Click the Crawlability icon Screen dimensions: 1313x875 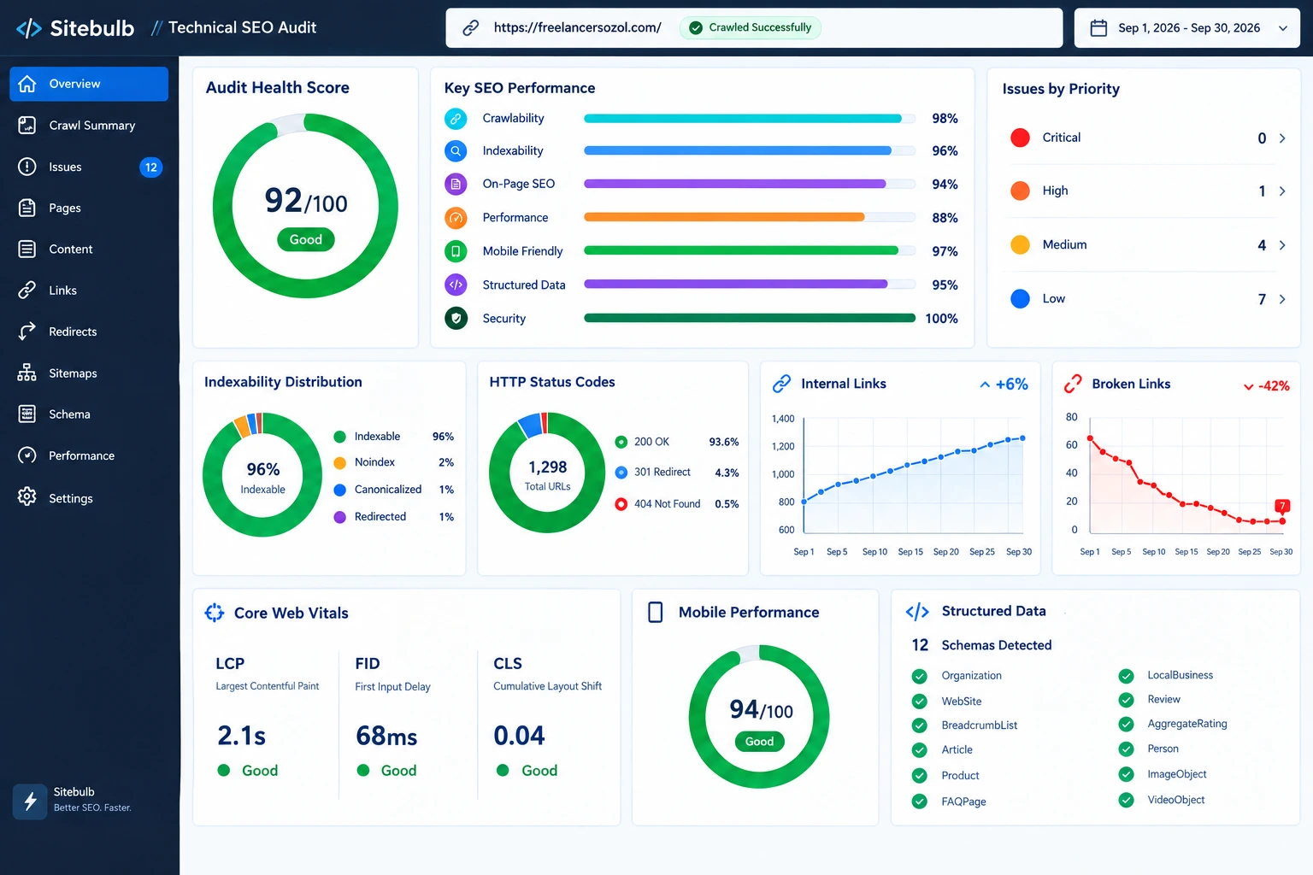pyautogui.click(x=456, y=119)
